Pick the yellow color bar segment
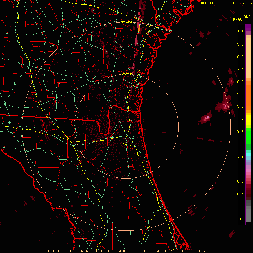Image resolution: width=253 pixels, height=253 pixels. pos(248,120)
